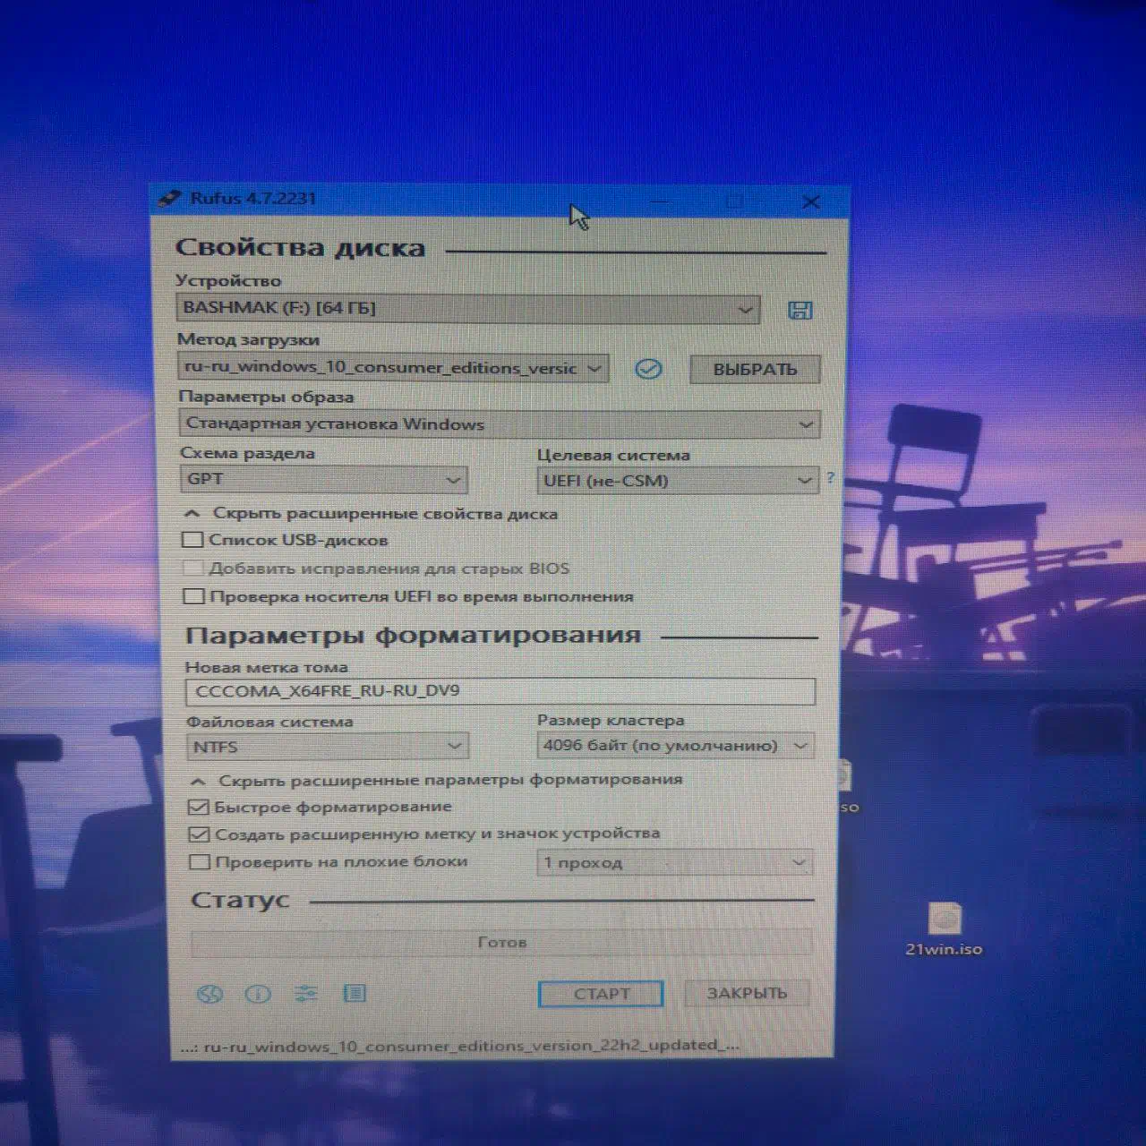Click the question mark help next to Целевая система
Screen dimensions: 1146x1146
830,478
